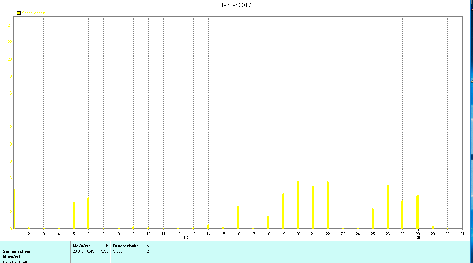Click the 'Durchschnitt' column header

point(125,246)
